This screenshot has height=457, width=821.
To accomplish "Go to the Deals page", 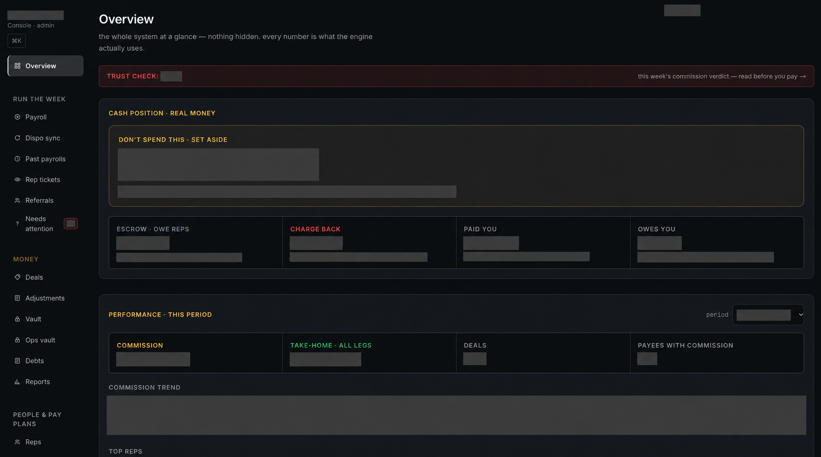I will click(45, 277).
